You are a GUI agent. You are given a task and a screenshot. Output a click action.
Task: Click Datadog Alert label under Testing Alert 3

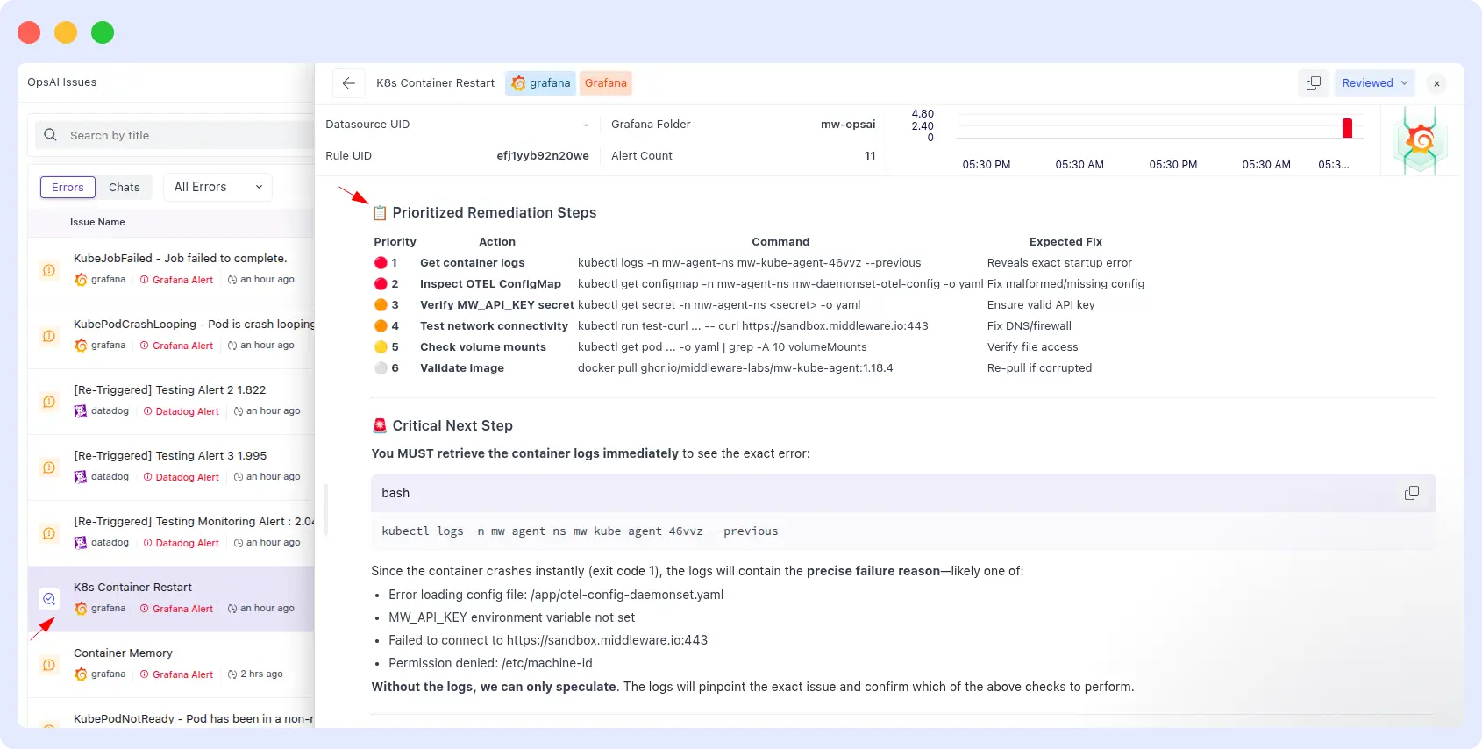[x=187, y=477]
